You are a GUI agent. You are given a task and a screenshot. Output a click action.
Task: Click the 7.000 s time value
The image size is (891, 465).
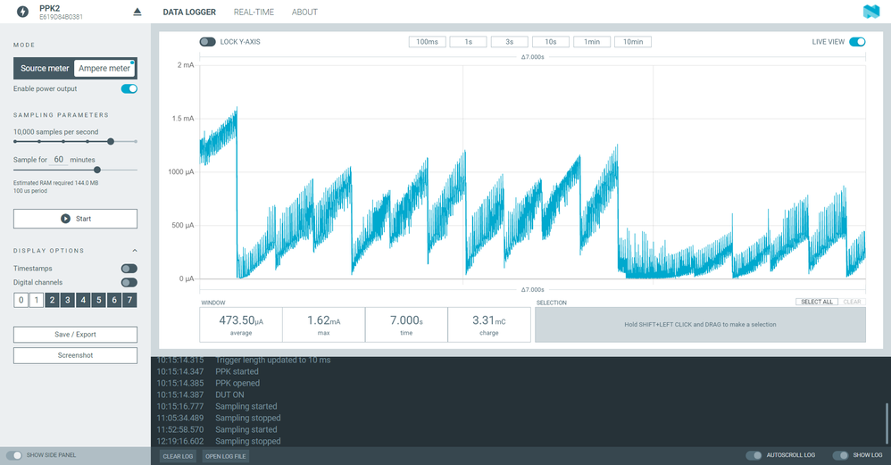(406, 320)
